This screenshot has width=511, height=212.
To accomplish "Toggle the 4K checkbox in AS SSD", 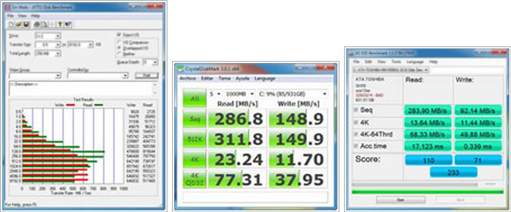I will pyautogui.click(x=356, y=122).
